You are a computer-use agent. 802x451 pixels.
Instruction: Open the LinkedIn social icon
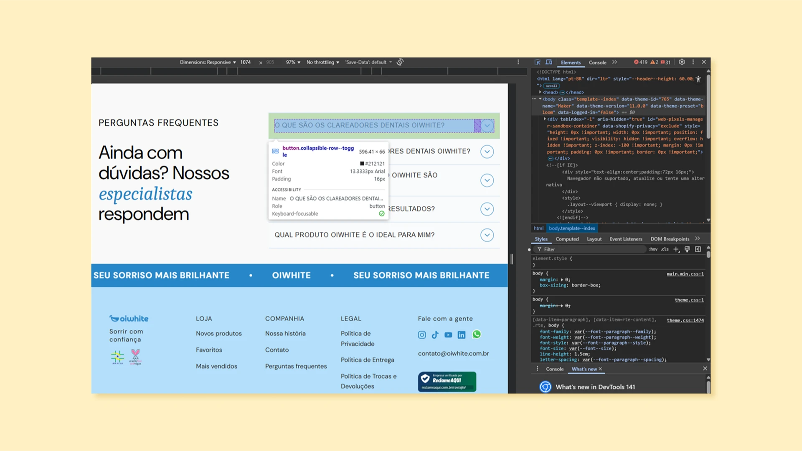[x=462, y=335]
